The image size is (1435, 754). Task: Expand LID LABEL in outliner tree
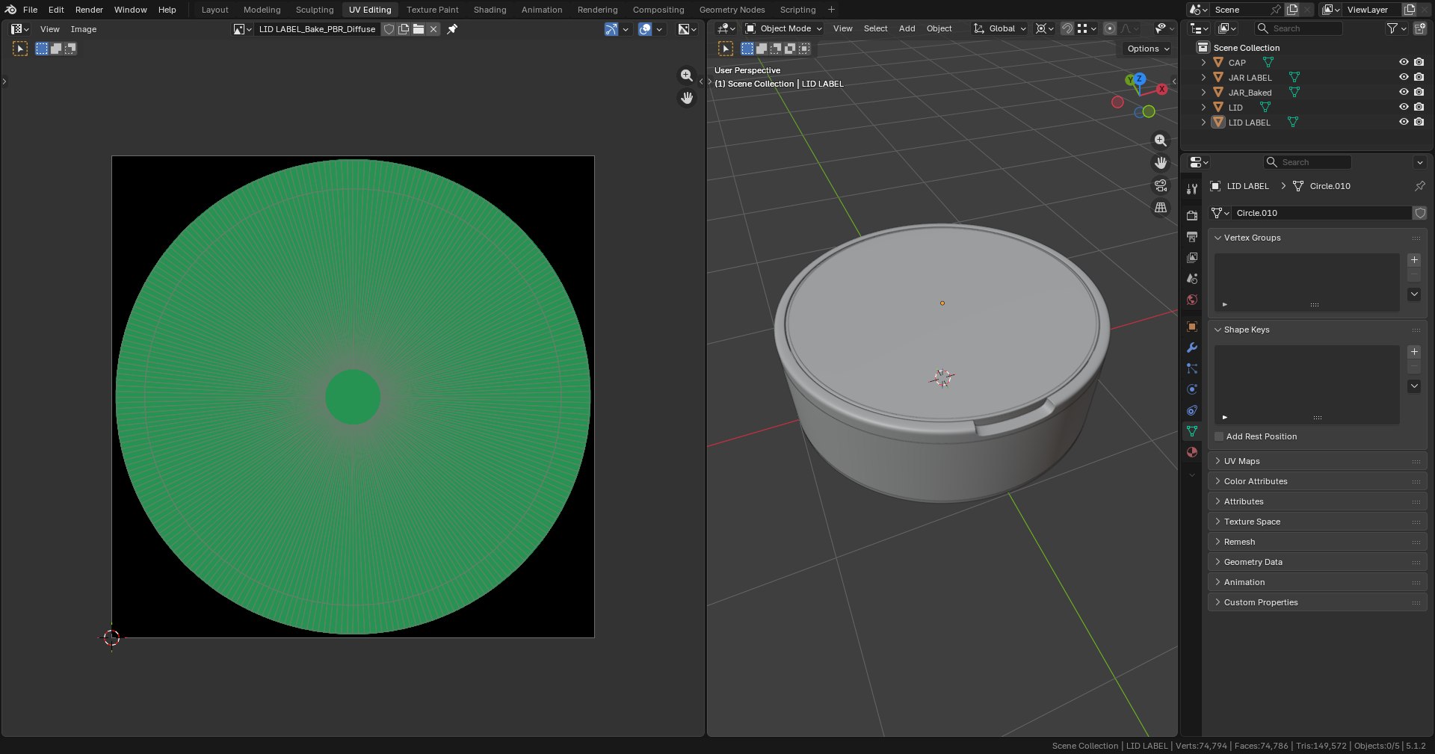pos(1203,122)
